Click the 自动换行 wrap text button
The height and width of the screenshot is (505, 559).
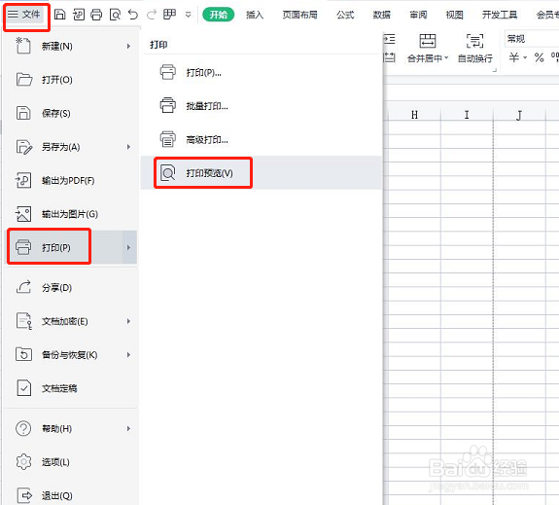474,49
